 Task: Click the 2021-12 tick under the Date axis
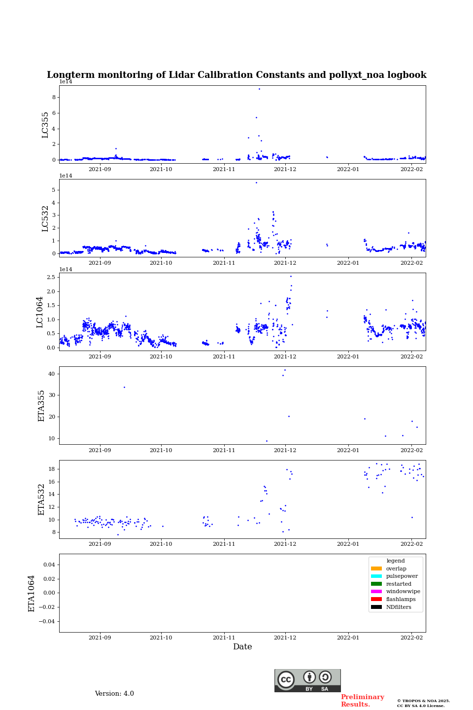[x=285, y=638]
